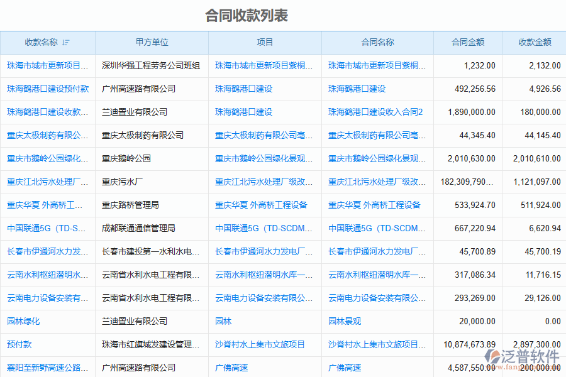The image size is (566, 377).
Task: Open receipt link 重庆太极制药有限公… in first column
Action: [x=47, y=135]
